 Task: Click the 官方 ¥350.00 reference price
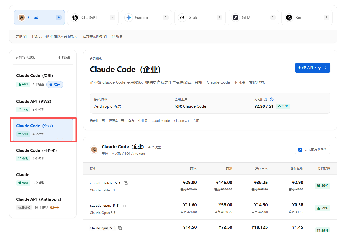pos(223,190)
